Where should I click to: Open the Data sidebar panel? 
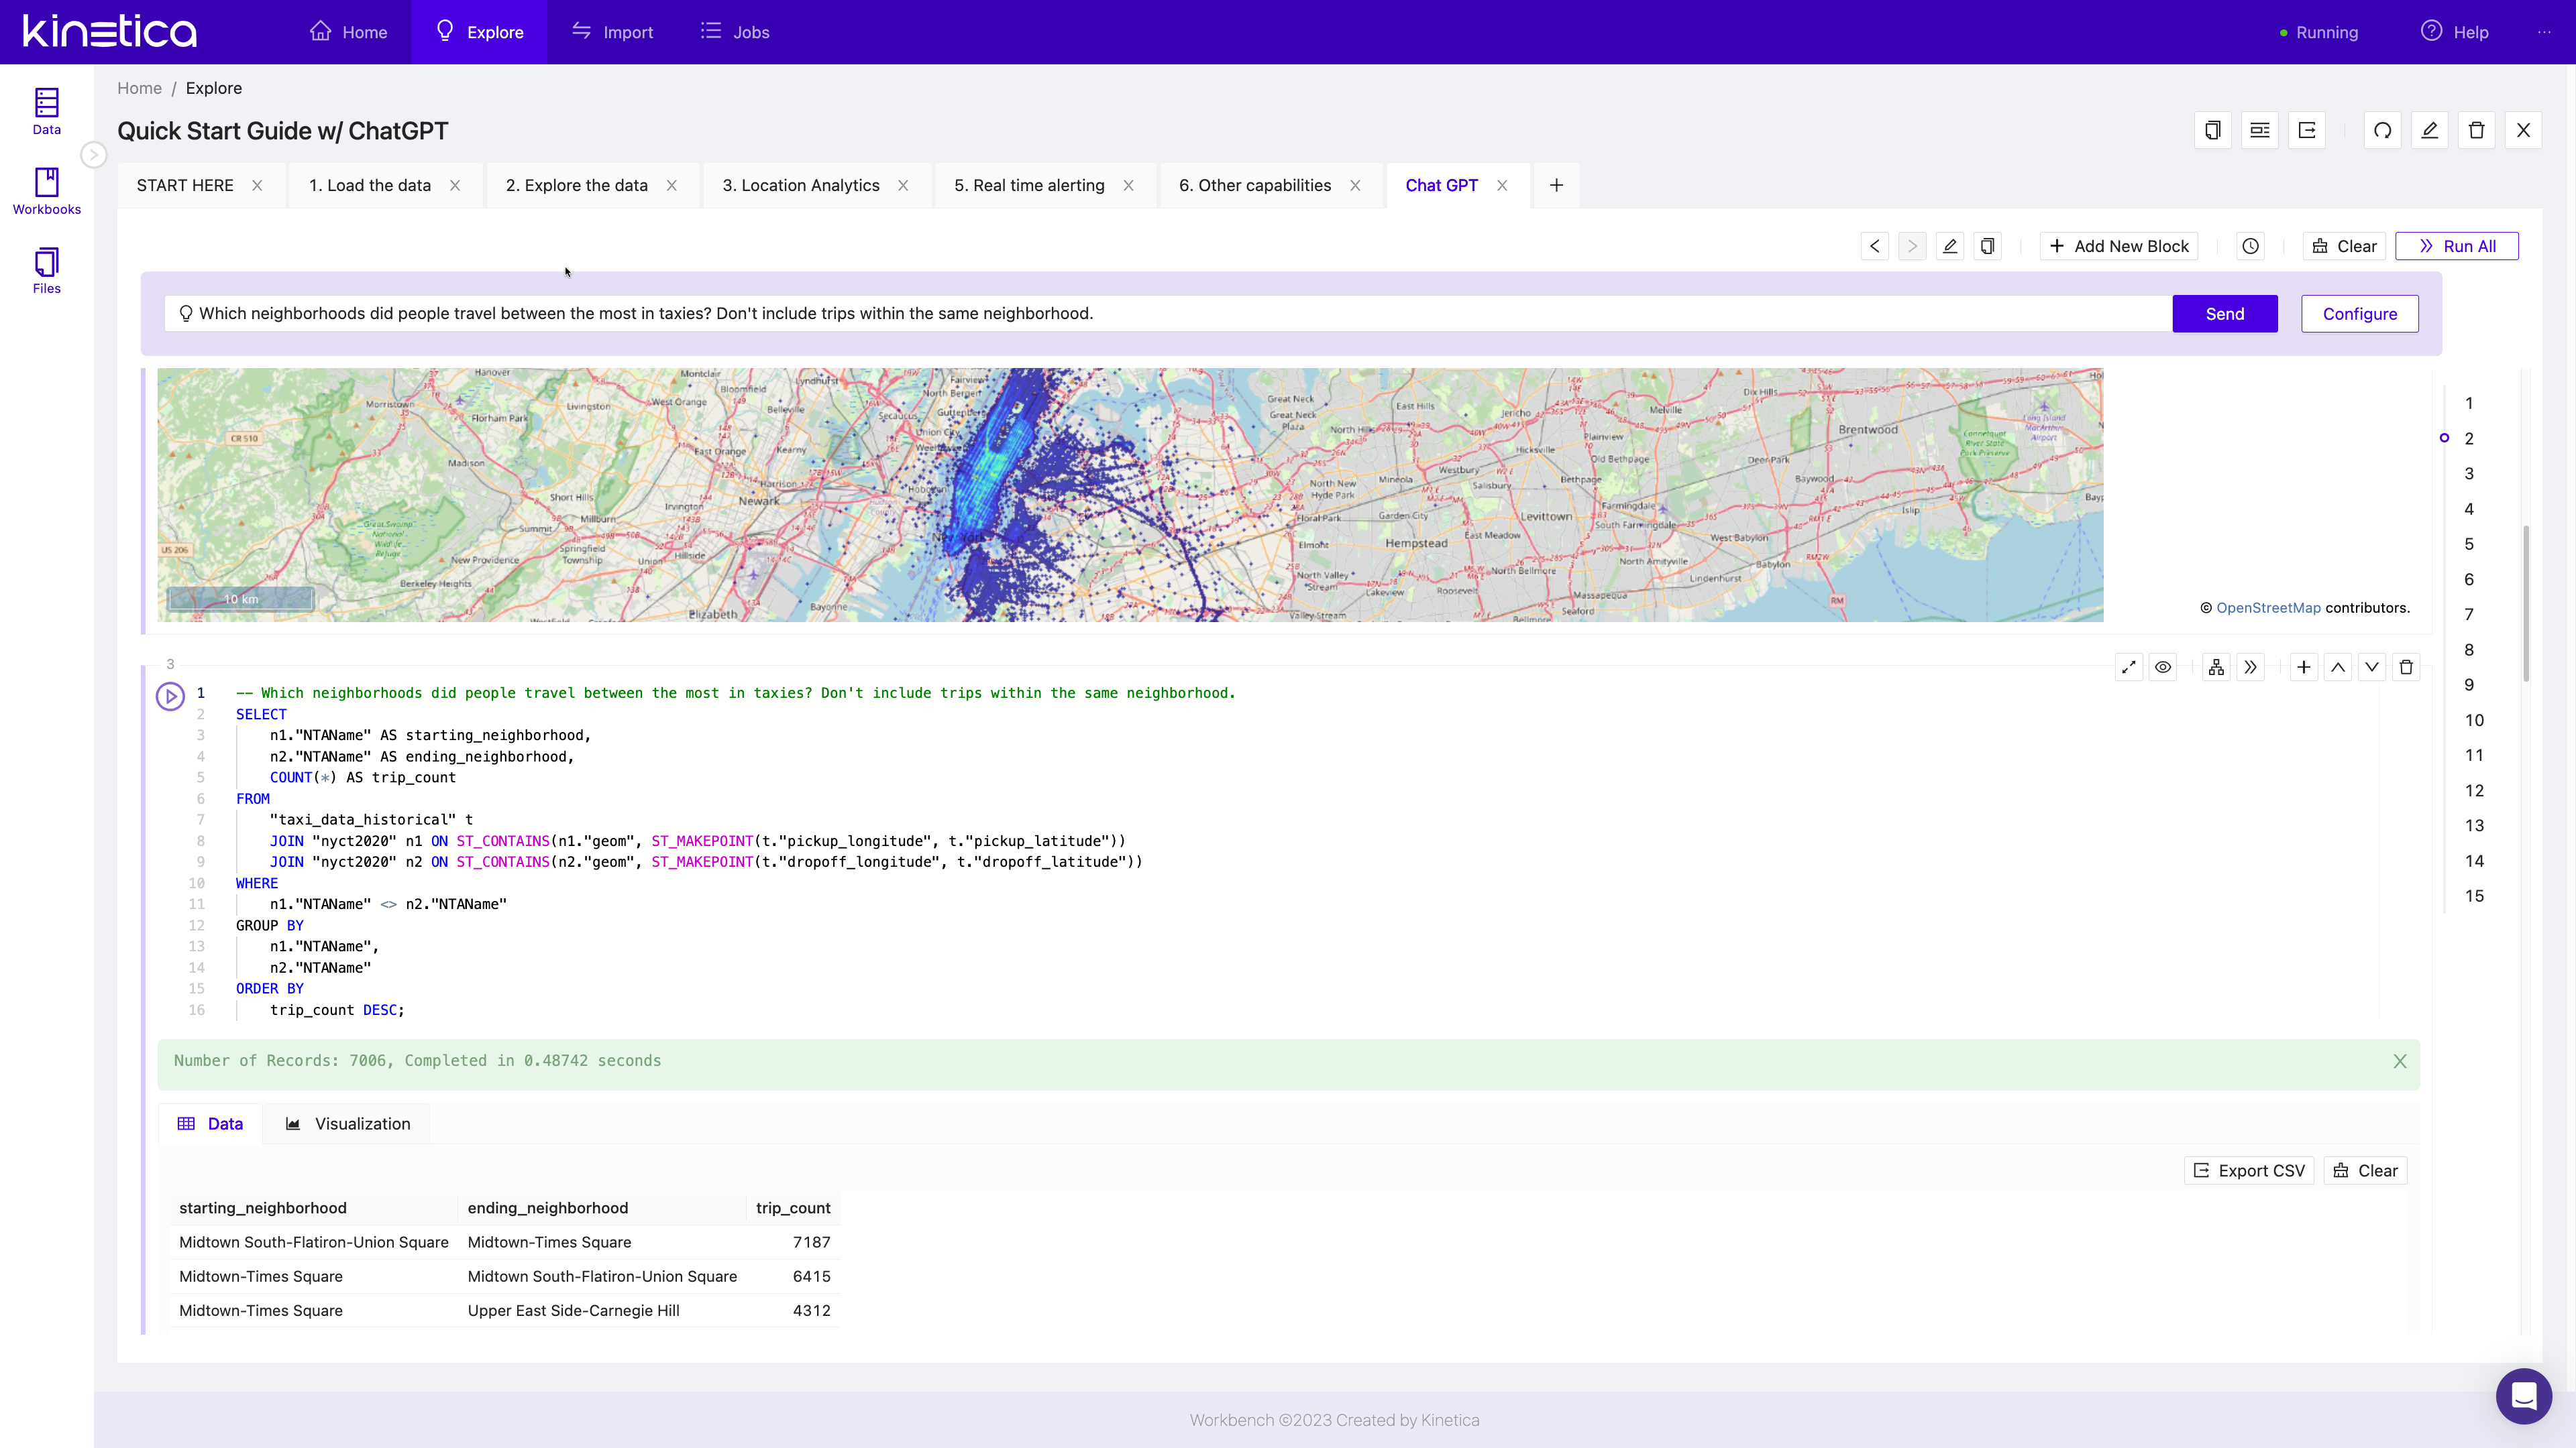[x=46, y=111]
